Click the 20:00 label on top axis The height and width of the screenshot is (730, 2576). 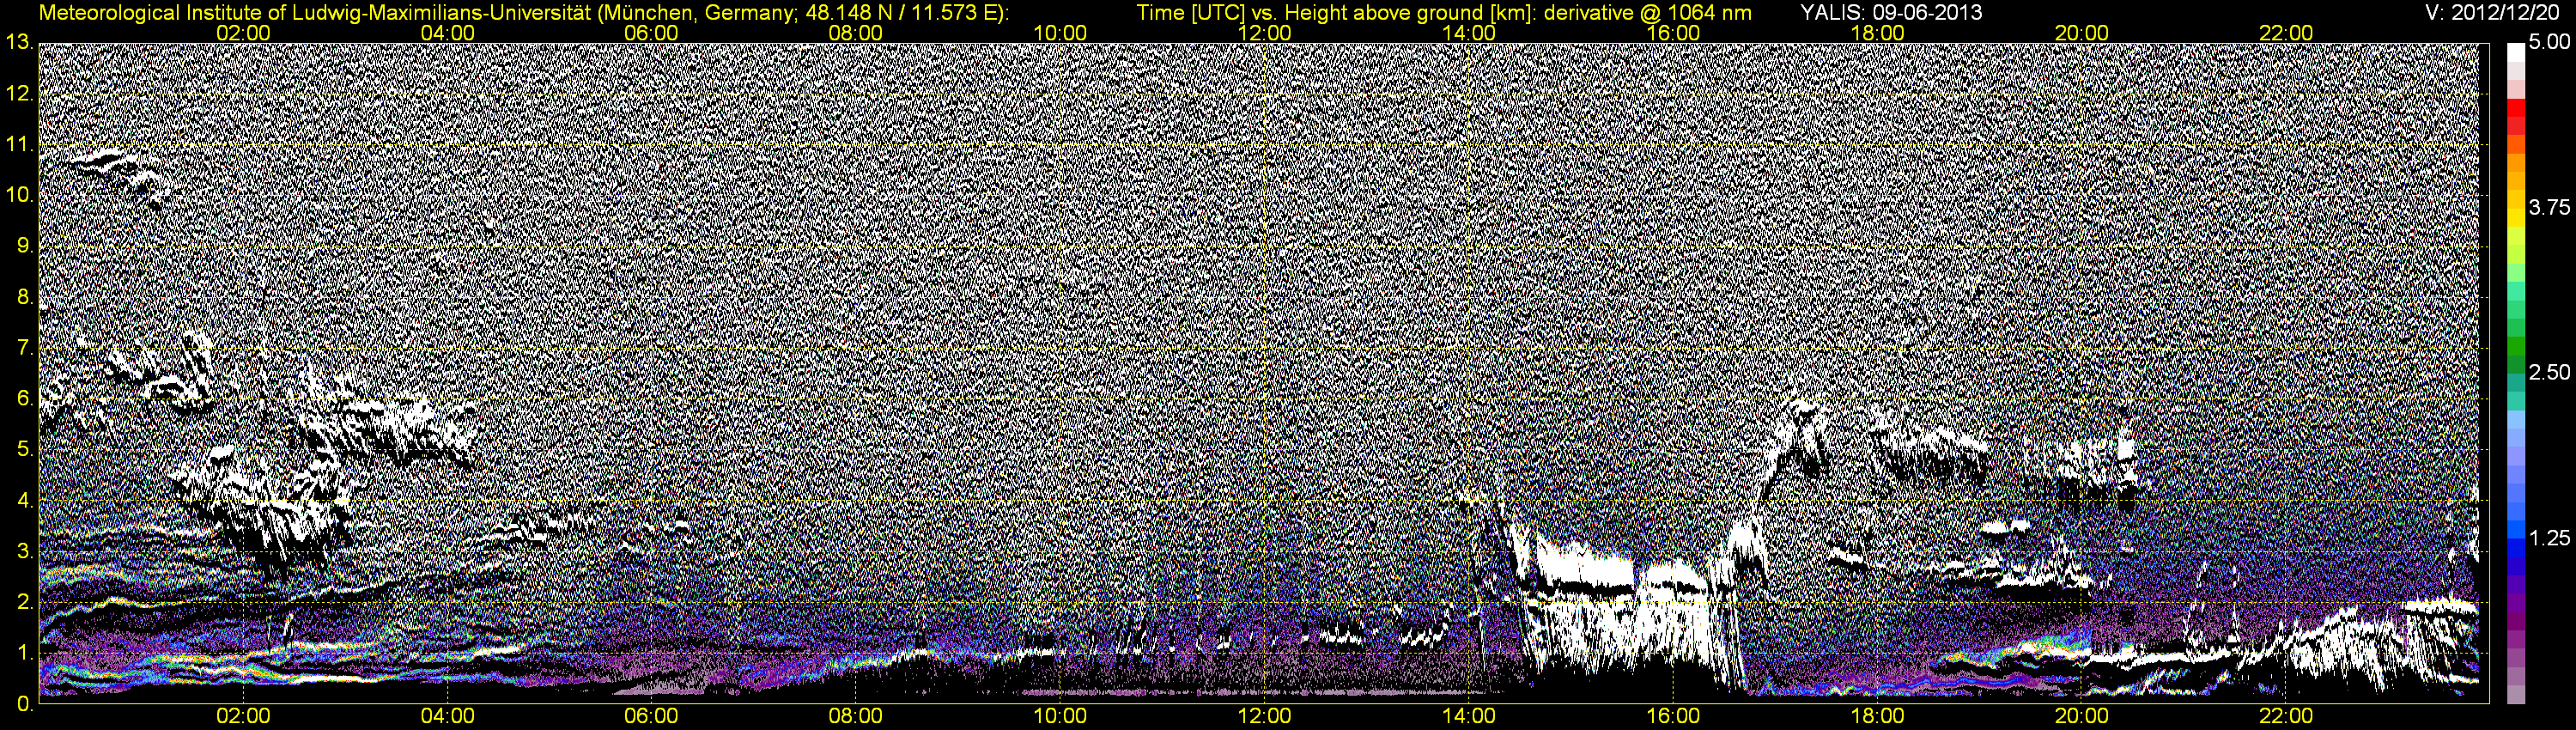(2082, 33)
